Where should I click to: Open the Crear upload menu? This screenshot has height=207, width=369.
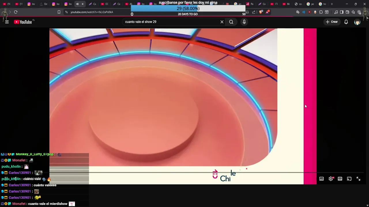(332, 22)
